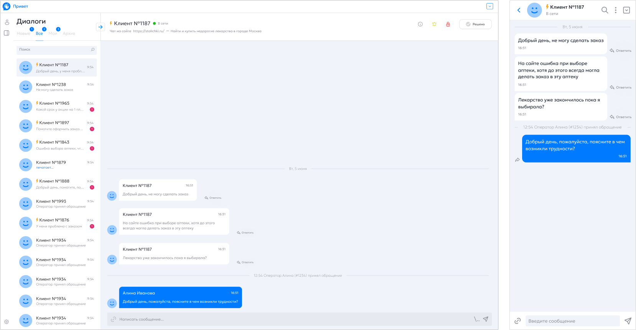This screenshot has width=636, height=330.
Task: Mark dialog as resolved with Решено button
Action: (475, 24)
